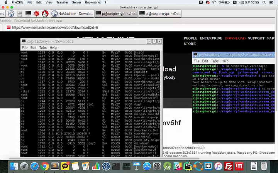Open Sublime Text from the Dock
The height and width of the screenshot is (173, 278).
pyautogui.click(x=55, y=166)
